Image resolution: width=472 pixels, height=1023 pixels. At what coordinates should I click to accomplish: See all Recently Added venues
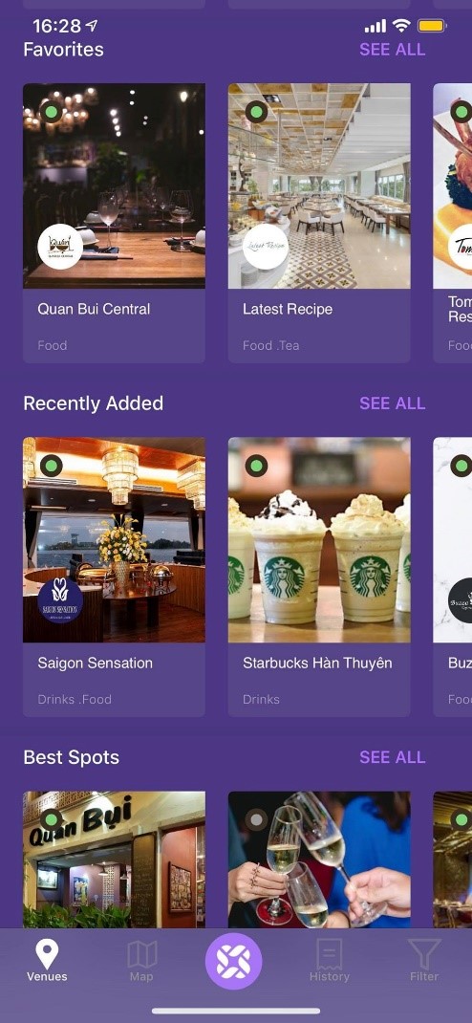click(393, 403)
